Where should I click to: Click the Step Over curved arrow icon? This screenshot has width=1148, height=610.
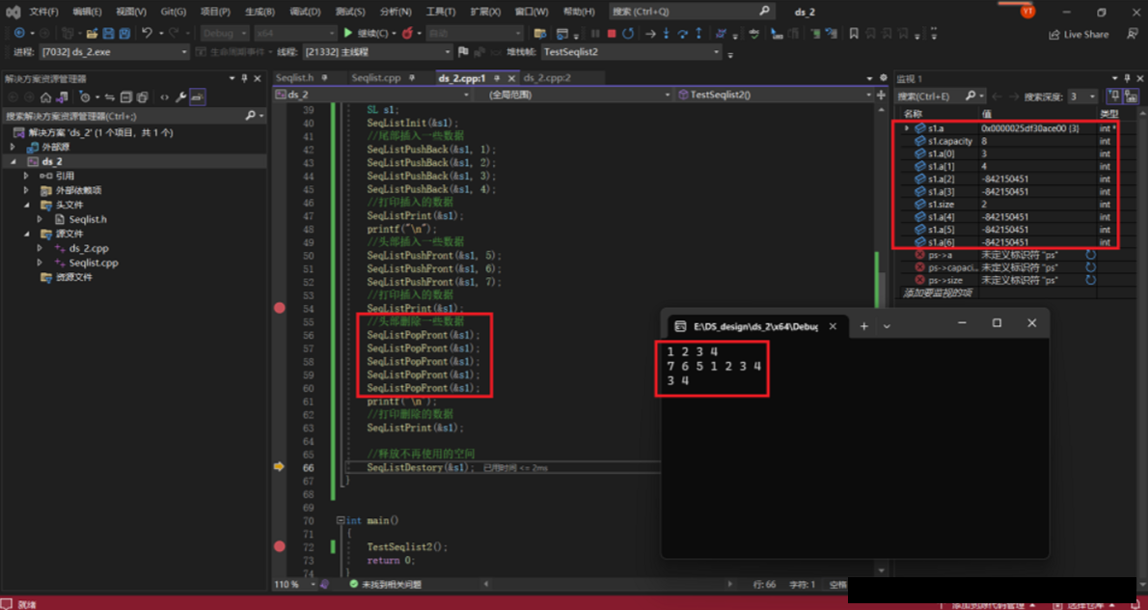(682, 33)
